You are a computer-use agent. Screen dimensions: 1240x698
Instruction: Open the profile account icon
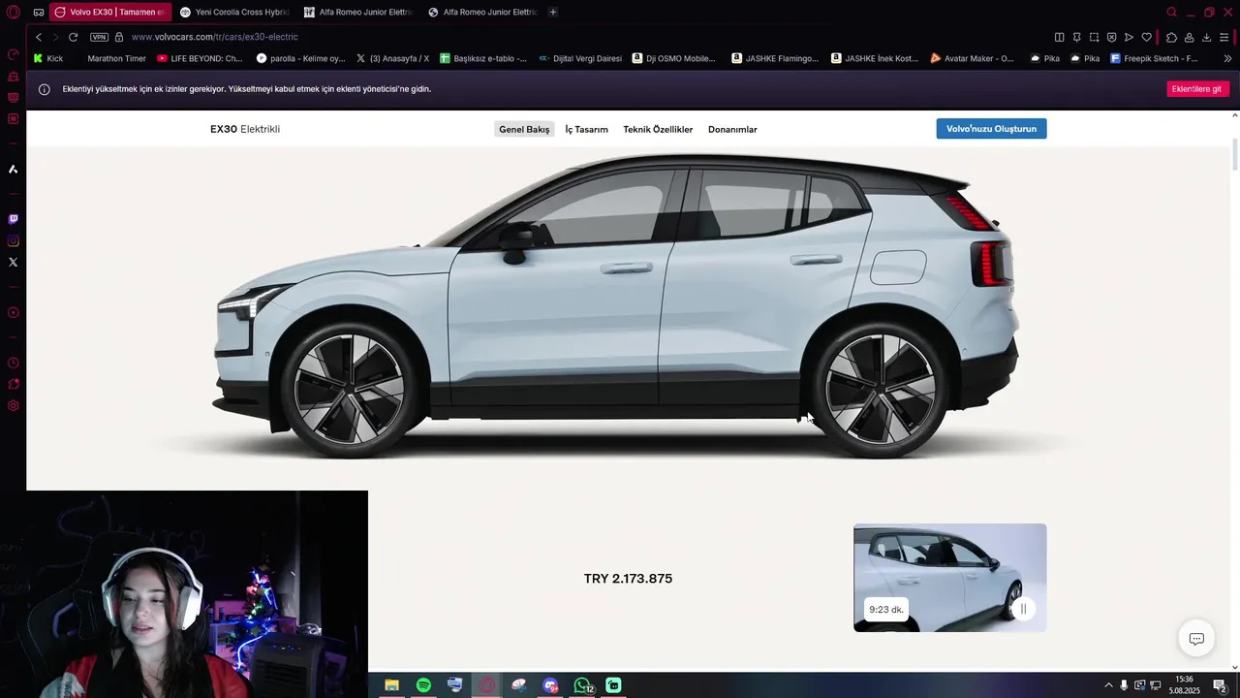click(x=1189, y=37)
